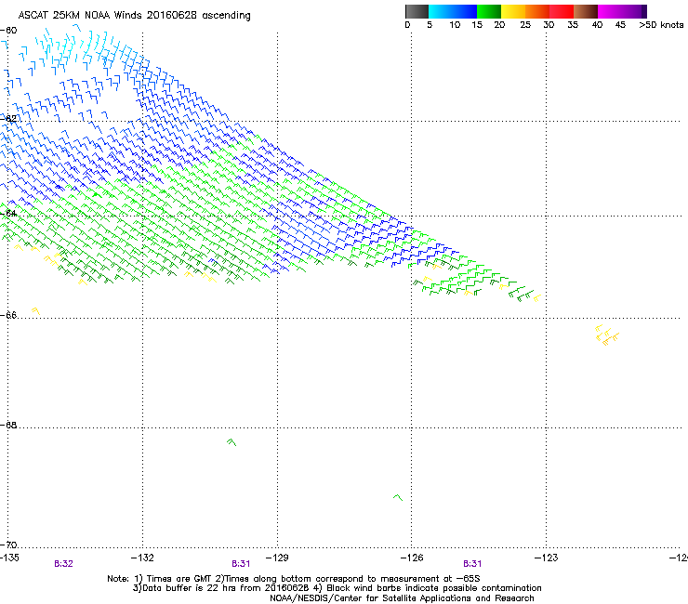
Task: Click the longitude label -126
Action: pyautogui.click(x=412, y=558)
